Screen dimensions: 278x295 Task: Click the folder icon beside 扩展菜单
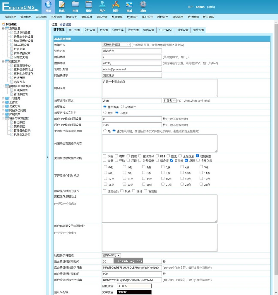(7, 114)
